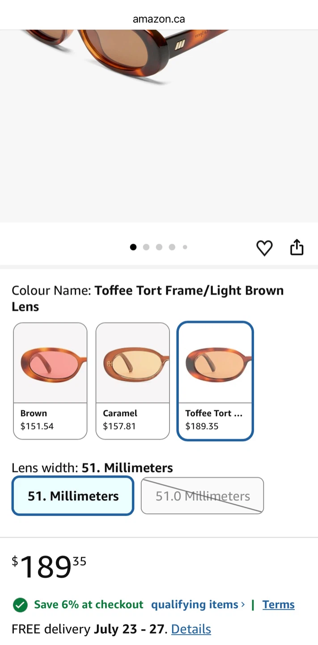Screen dimensions: 318x645
Task: Tap the amazon.ca address bar
Action: click(x=159, y=19)
